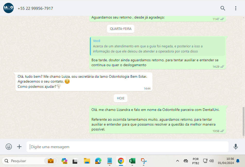Change the POR PTB2 keyboard language
This screenshot has height=167, width=245.
pyautogui.click(x=196, y=161)
